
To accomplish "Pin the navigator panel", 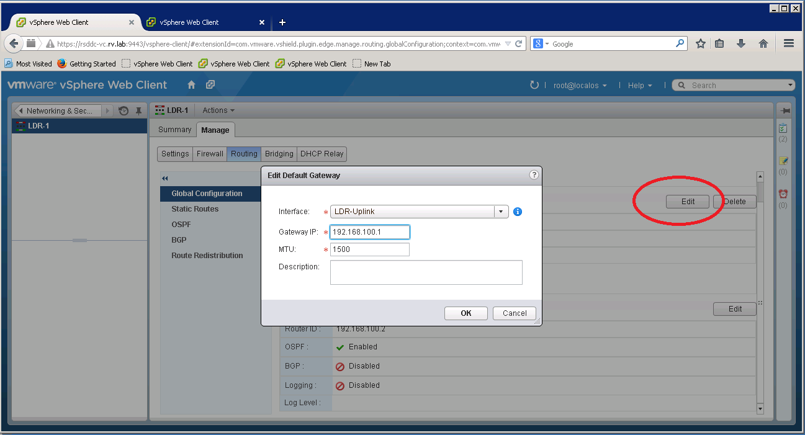I will click(x=138, y=111).
